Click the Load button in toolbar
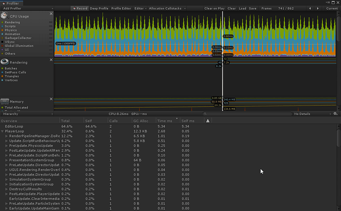This screenshot has height=211, width=341. tap(242, 8)
